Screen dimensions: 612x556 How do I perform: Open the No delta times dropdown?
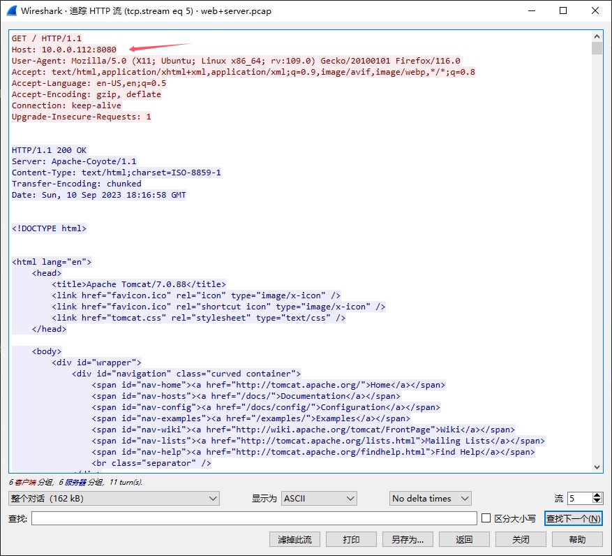coord(430,499)
